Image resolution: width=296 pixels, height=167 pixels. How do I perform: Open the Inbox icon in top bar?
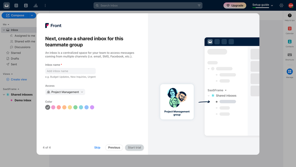7,5
